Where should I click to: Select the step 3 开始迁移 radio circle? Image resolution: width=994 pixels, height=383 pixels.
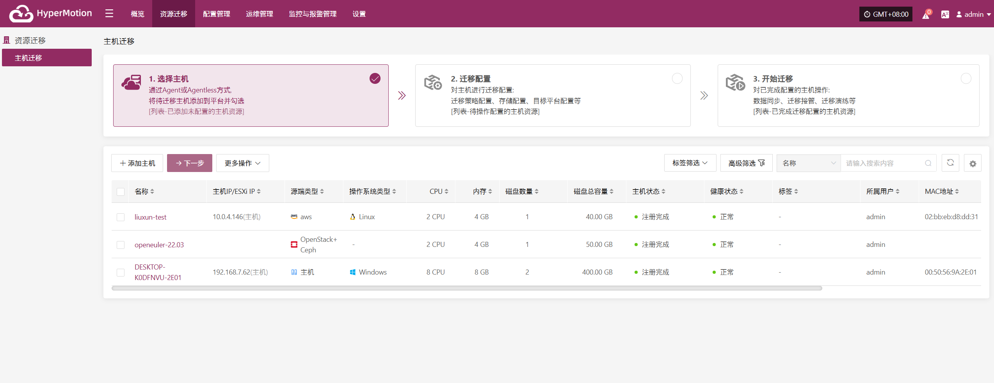pos(966,78)
